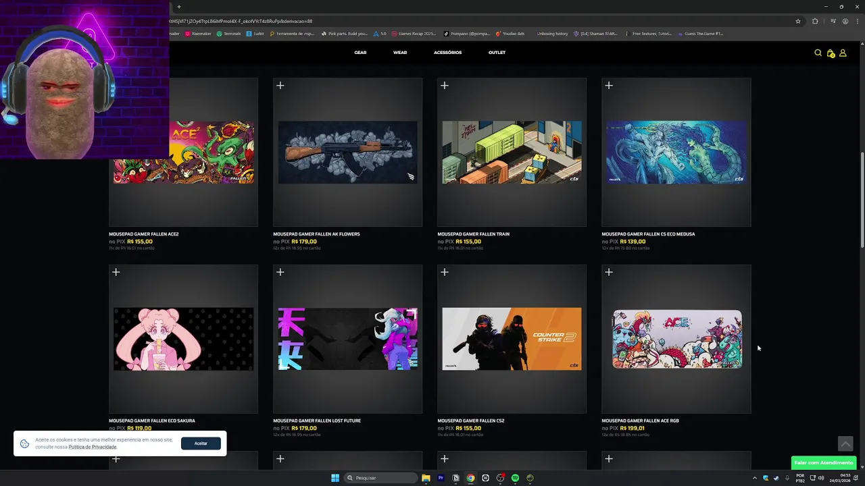865x486 pixels.
Task: Click the Windows taskbar Pesquisar search box
Action: click(380, 478)
